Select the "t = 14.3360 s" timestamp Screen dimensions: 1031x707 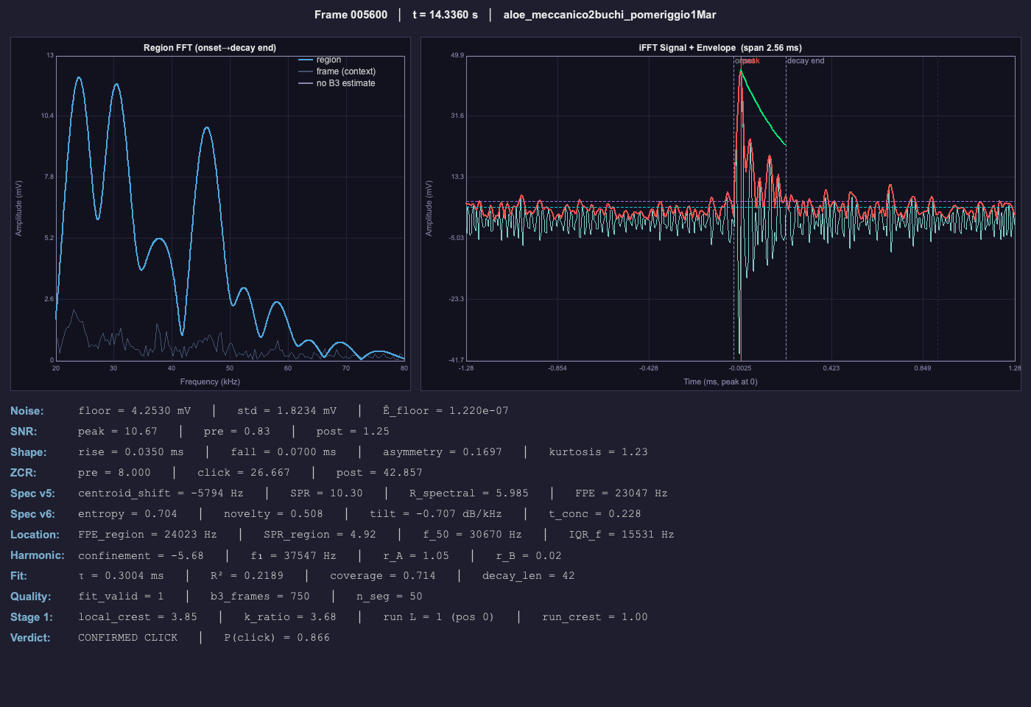point(445,15)
